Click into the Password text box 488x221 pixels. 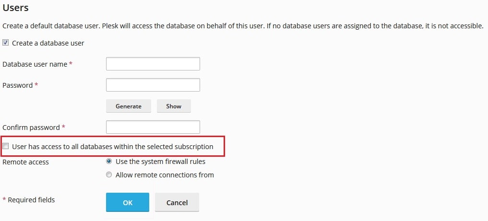point(153,85)
